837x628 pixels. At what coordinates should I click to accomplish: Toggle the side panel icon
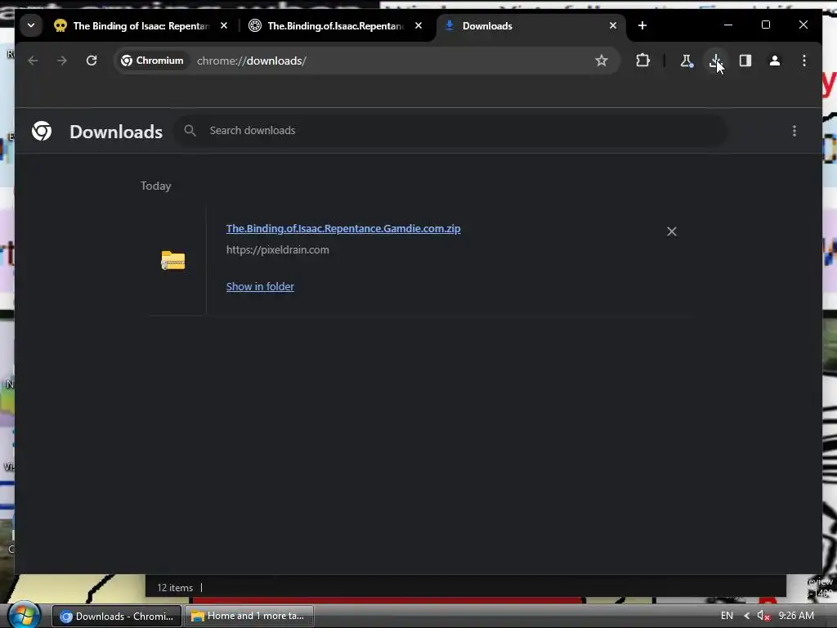pyautogui.click(x=745, y=61)
